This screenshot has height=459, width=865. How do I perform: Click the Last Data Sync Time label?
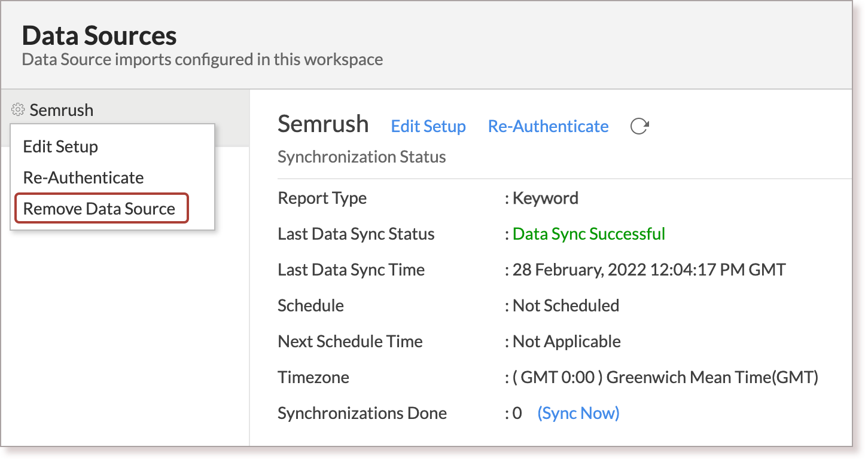[x=351, y=270]
